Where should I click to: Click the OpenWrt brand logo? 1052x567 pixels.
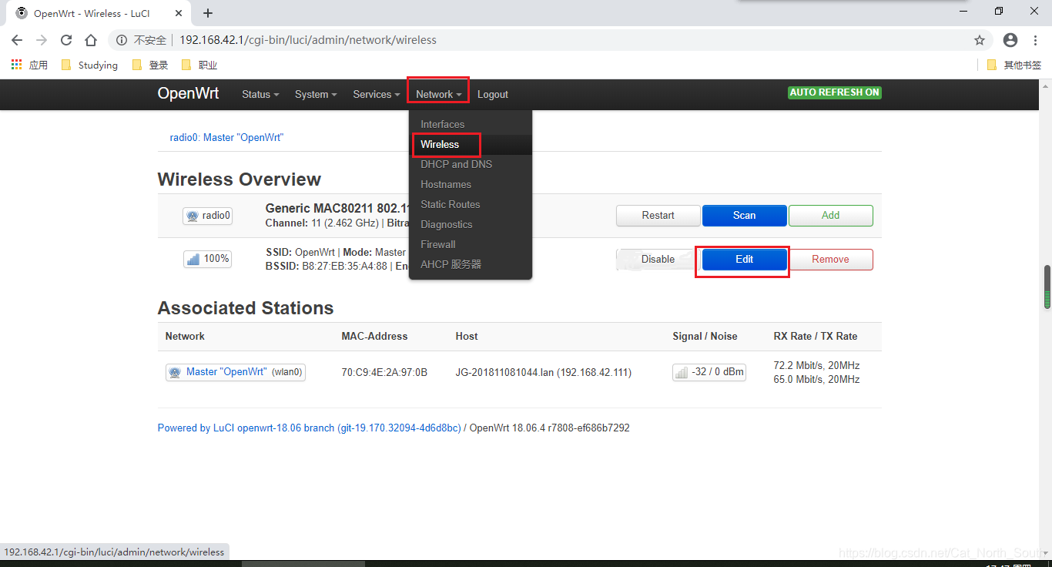pos(188,93)
